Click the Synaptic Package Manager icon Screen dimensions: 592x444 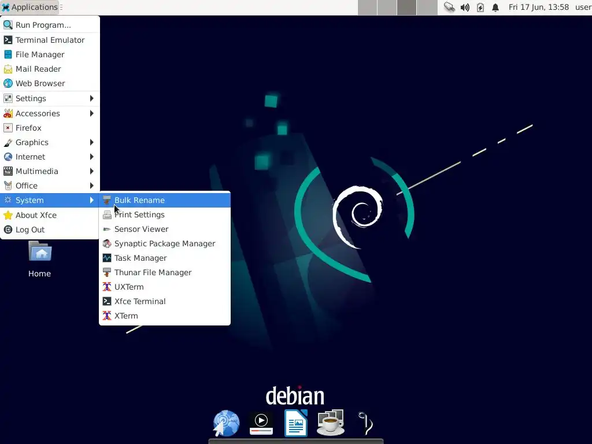(x=107, y=243)
